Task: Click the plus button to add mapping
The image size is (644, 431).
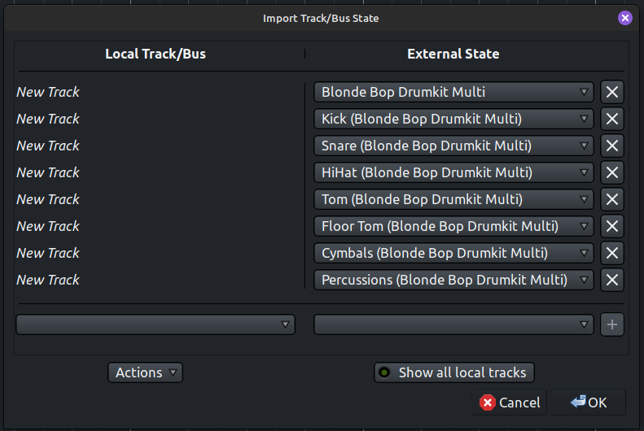Action: [x=612, y=324]
